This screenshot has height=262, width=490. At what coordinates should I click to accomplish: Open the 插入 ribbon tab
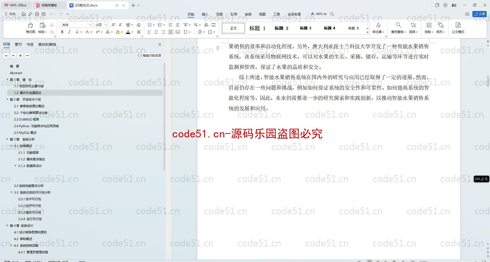205,14
